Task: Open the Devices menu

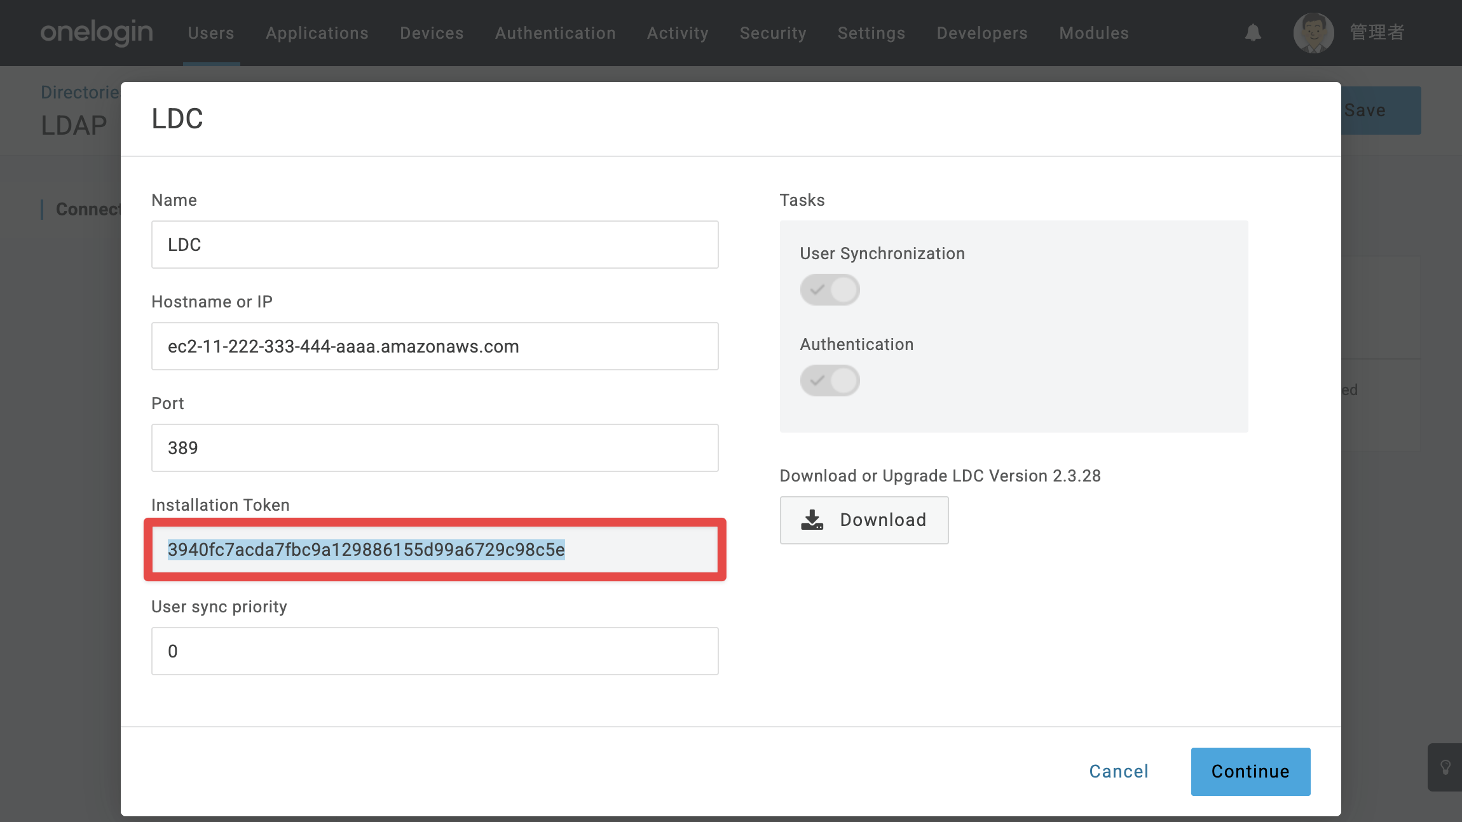Action: [432, 33]
